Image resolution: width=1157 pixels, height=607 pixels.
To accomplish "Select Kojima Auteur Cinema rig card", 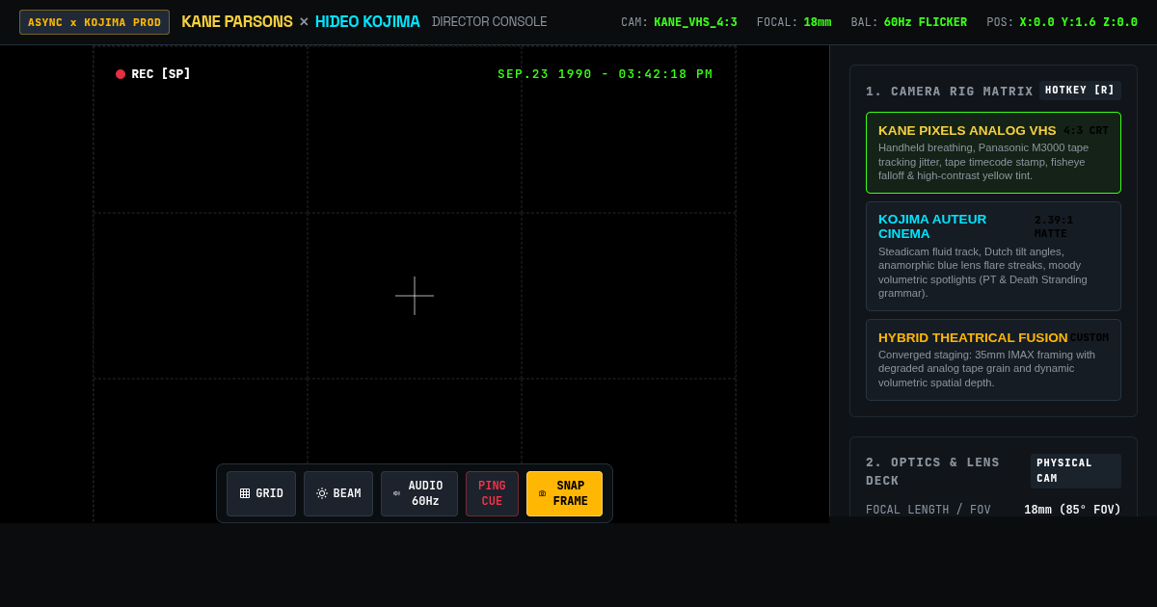I will coord(993,256).
